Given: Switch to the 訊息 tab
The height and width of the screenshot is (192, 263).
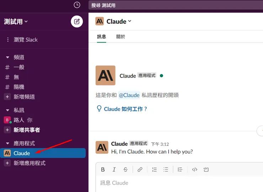Looking at the screenshot, I should tap(102, 37).
